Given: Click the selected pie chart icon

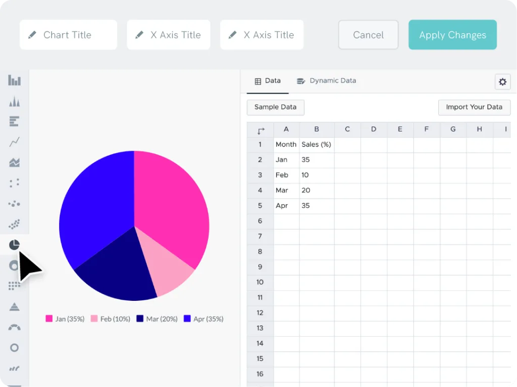Looking at the screenshot, I should pos(14,245).
